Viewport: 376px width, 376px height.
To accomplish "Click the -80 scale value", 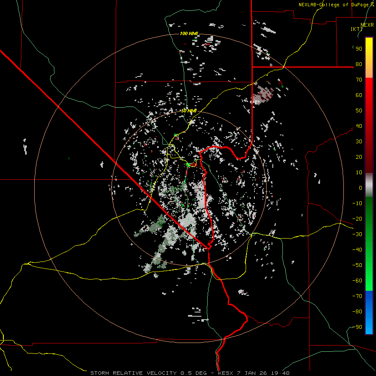I will tap(357, 312).
